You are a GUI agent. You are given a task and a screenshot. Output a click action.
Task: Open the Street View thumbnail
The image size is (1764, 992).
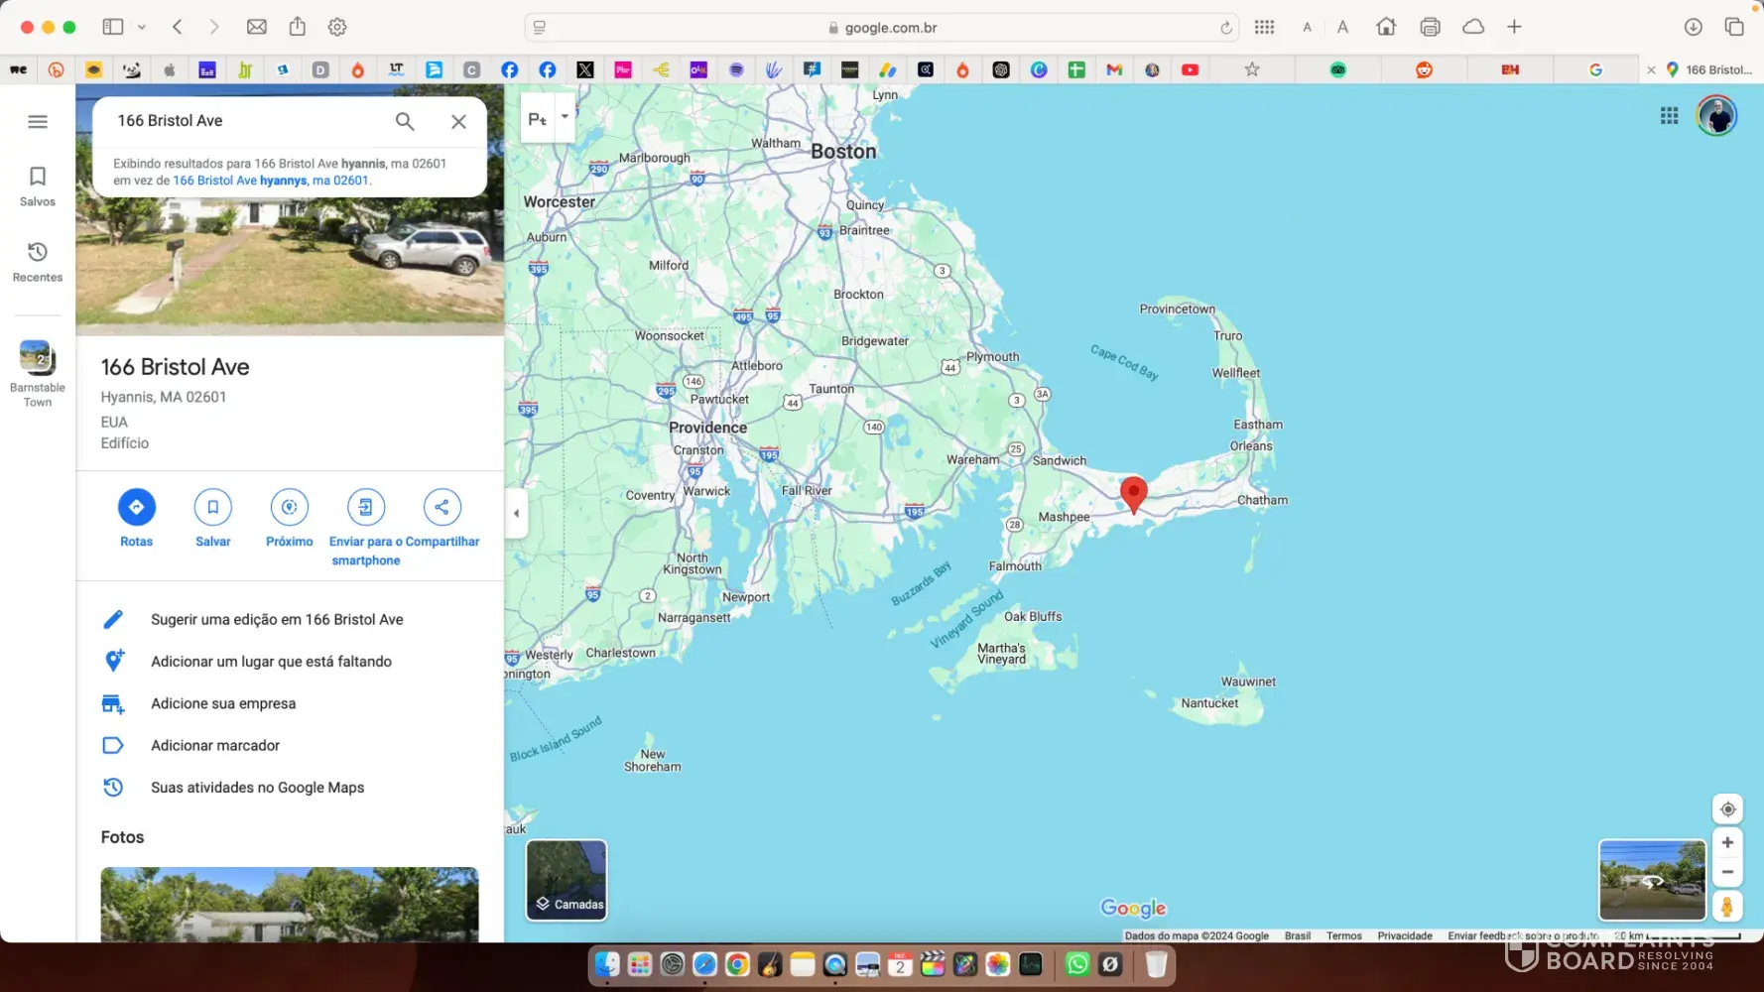coord(1652,880)
